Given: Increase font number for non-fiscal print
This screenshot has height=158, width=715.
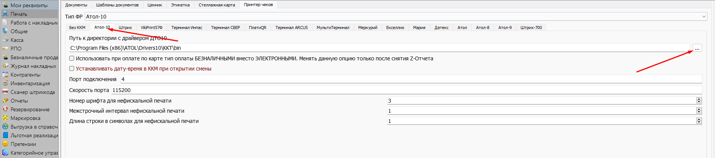Looking at the screenshot, I should 699,99.
